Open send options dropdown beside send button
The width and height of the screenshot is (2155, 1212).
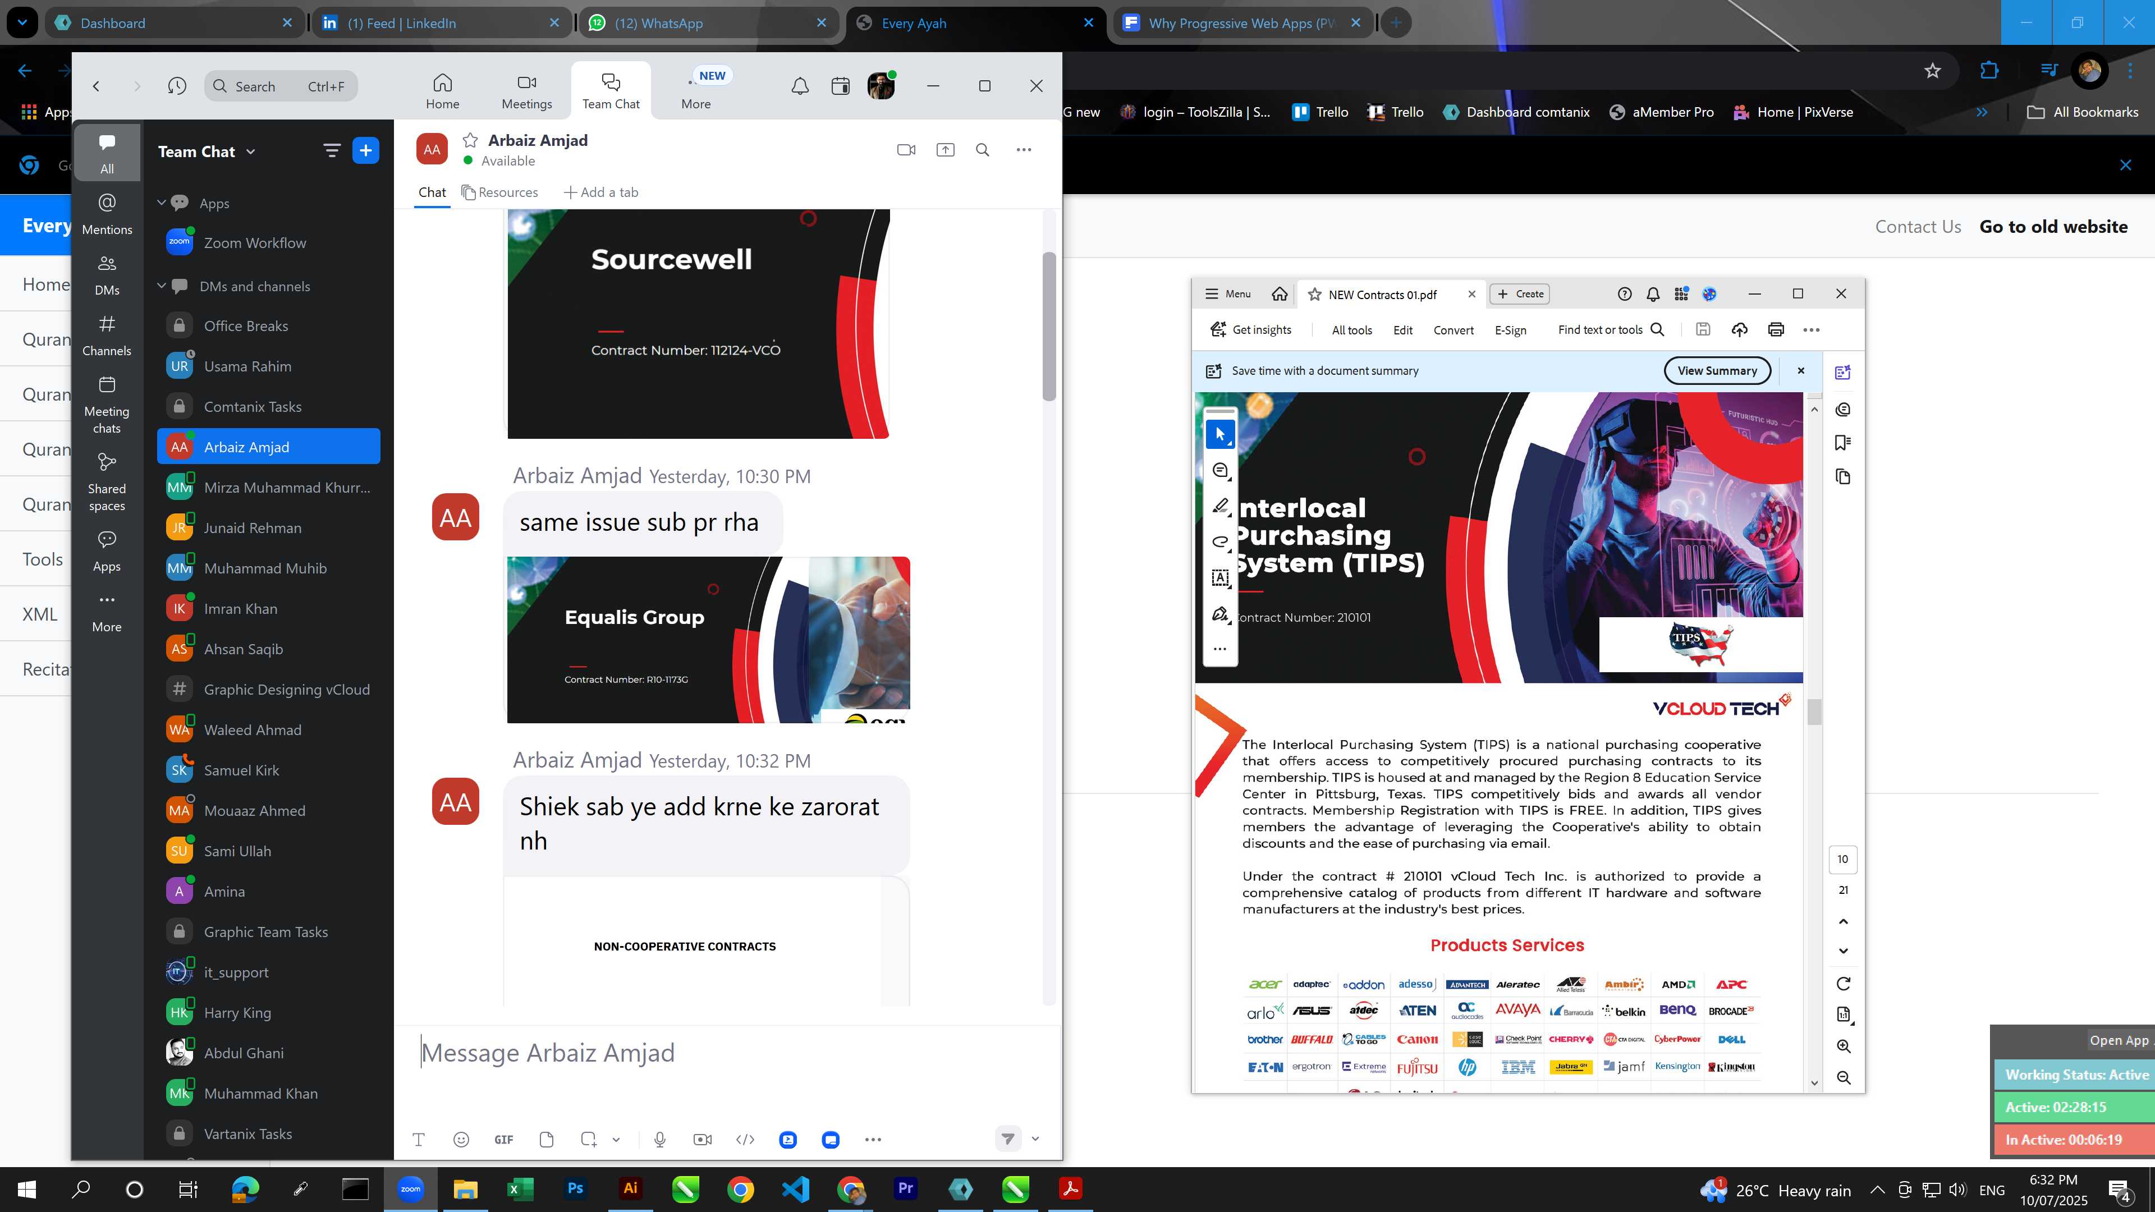[x=1035, y=1138]
